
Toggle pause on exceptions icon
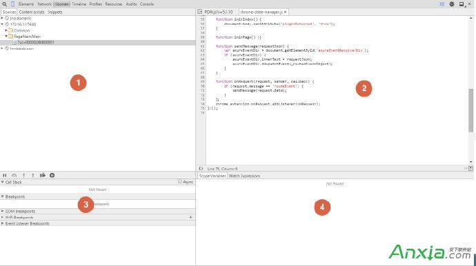[52, 175]
